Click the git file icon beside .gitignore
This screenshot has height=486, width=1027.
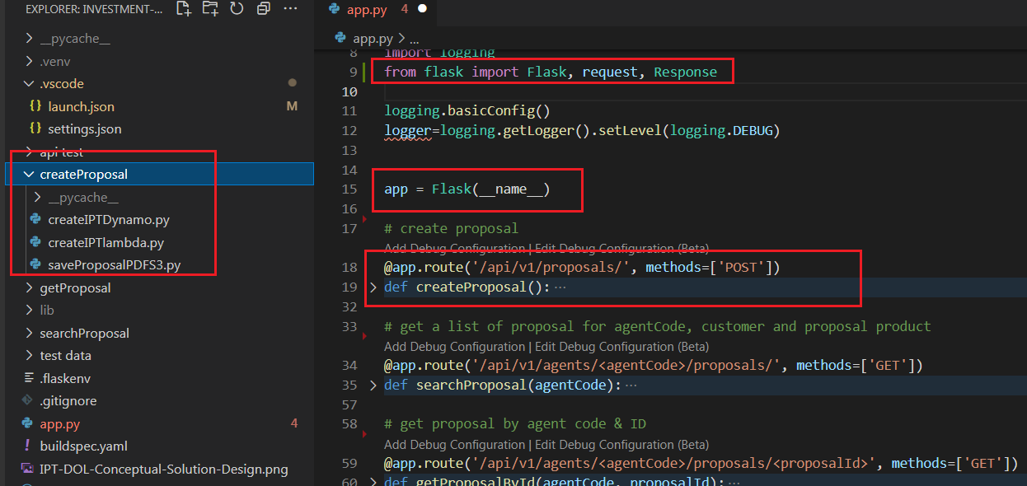tap(26, 400)
